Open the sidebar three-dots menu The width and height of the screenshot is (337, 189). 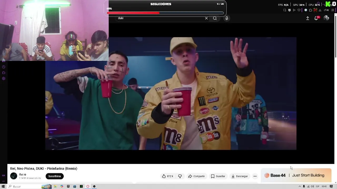(3, 181)
